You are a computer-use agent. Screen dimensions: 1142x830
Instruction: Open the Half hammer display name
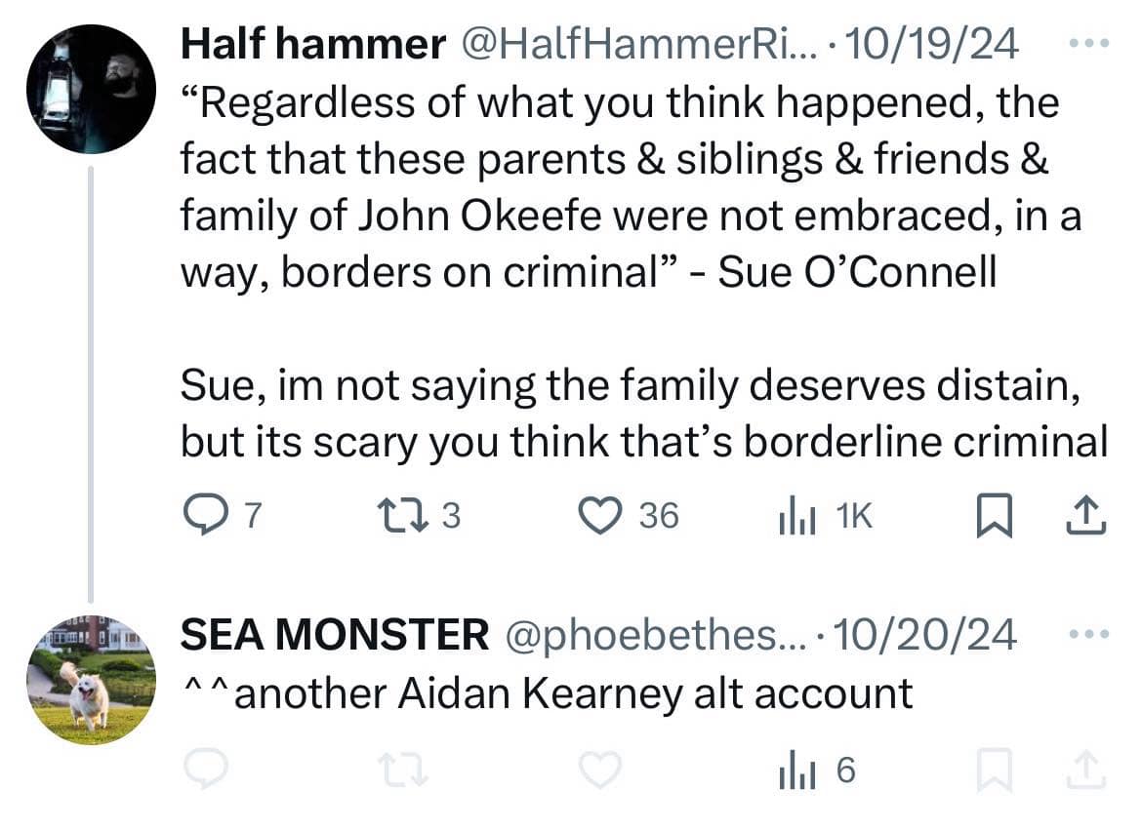pos(313,44)
